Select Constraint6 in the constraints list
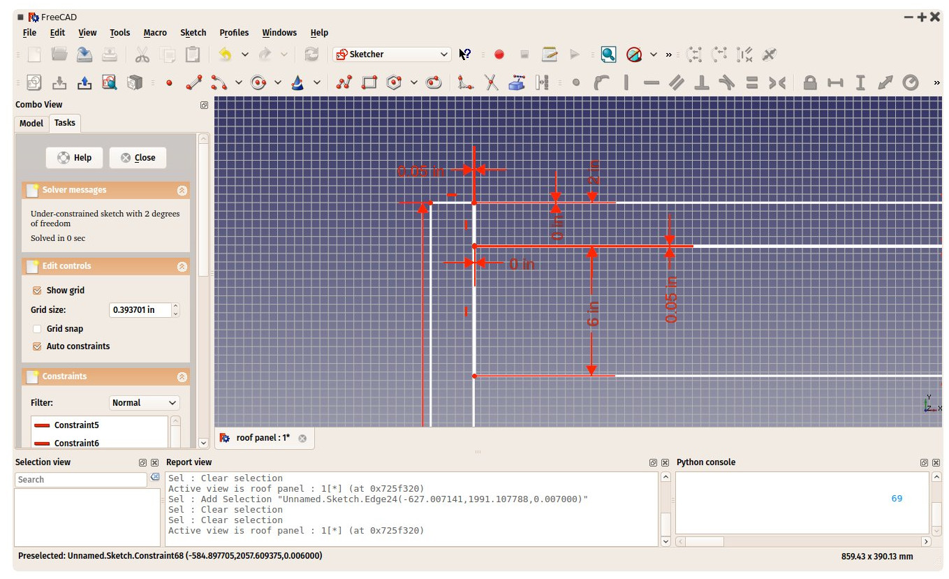Viewport: 949px width, 579px height. (x=99, y=443)
